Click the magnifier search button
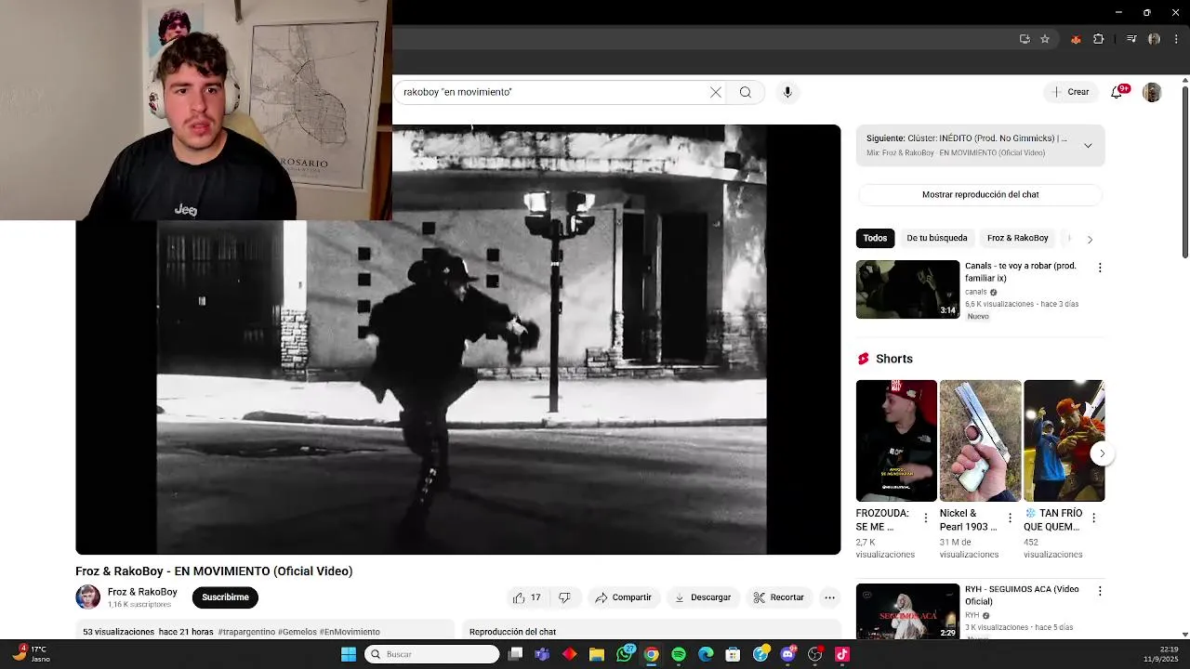 coord(746,92)
